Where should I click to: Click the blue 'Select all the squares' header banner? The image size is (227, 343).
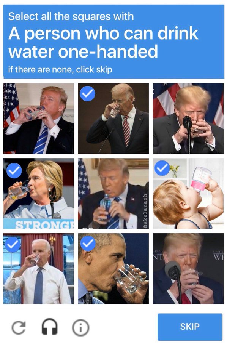tap(114, 42)
